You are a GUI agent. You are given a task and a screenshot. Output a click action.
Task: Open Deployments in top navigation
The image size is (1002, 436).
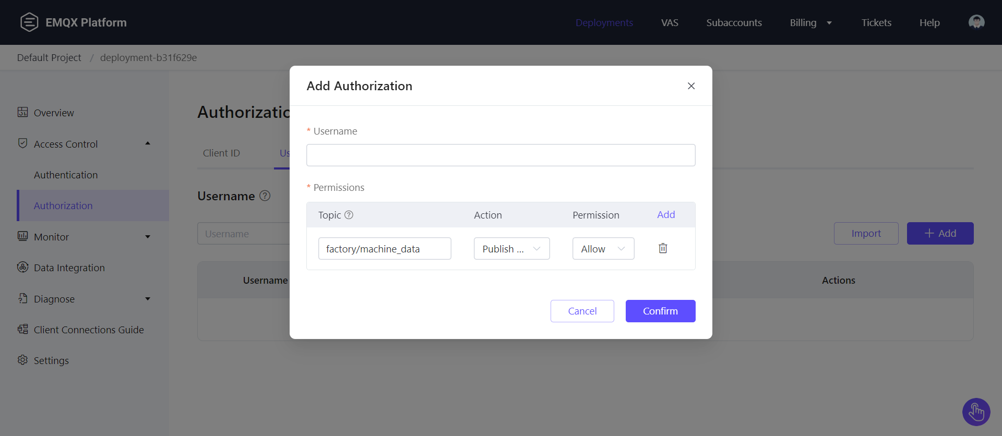(604, 22)
